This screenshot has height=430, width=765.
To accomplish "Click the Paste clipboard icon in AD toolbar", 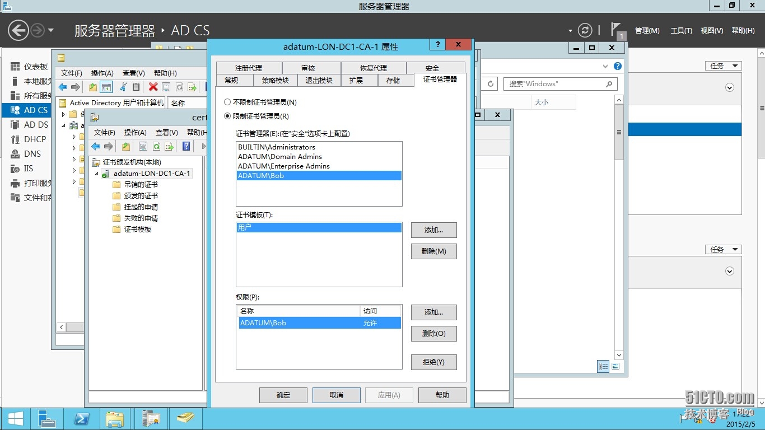I will (136, 87).
